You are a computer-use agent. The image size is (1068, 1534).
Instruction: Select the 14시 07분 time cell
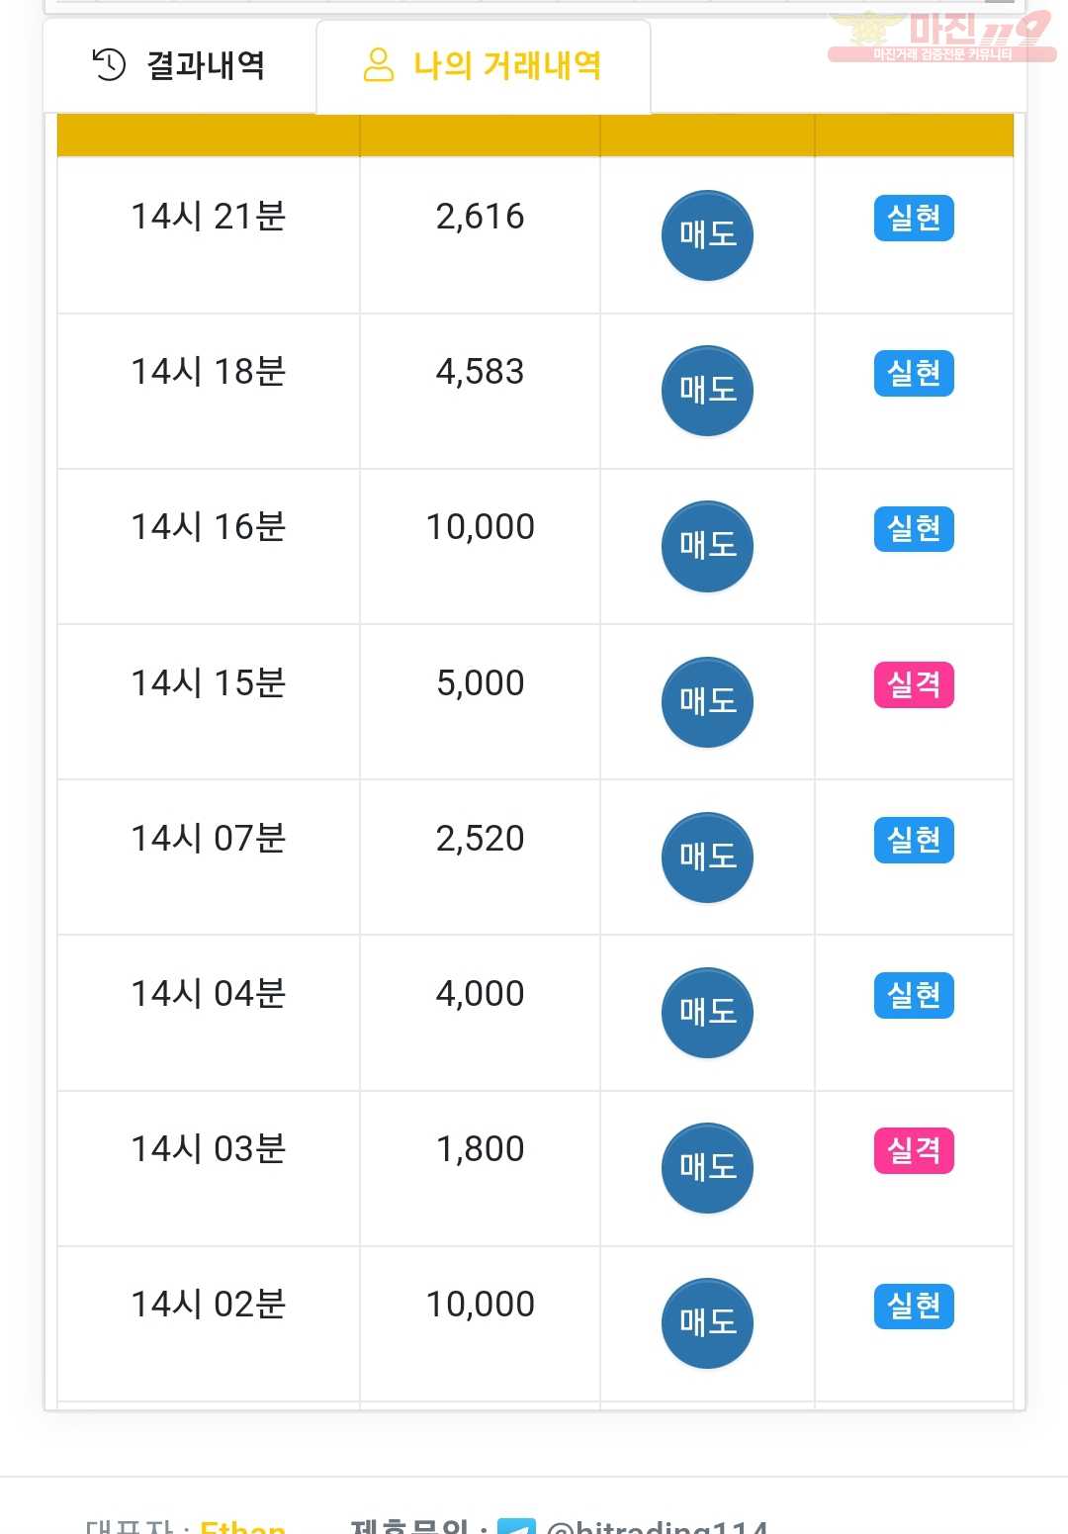pos(209,839)
